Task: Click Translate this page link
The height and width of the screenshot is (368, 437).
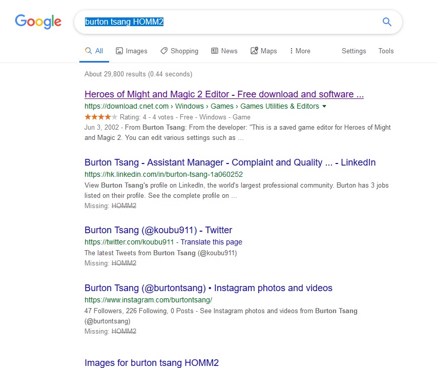Action: point(211,242)
